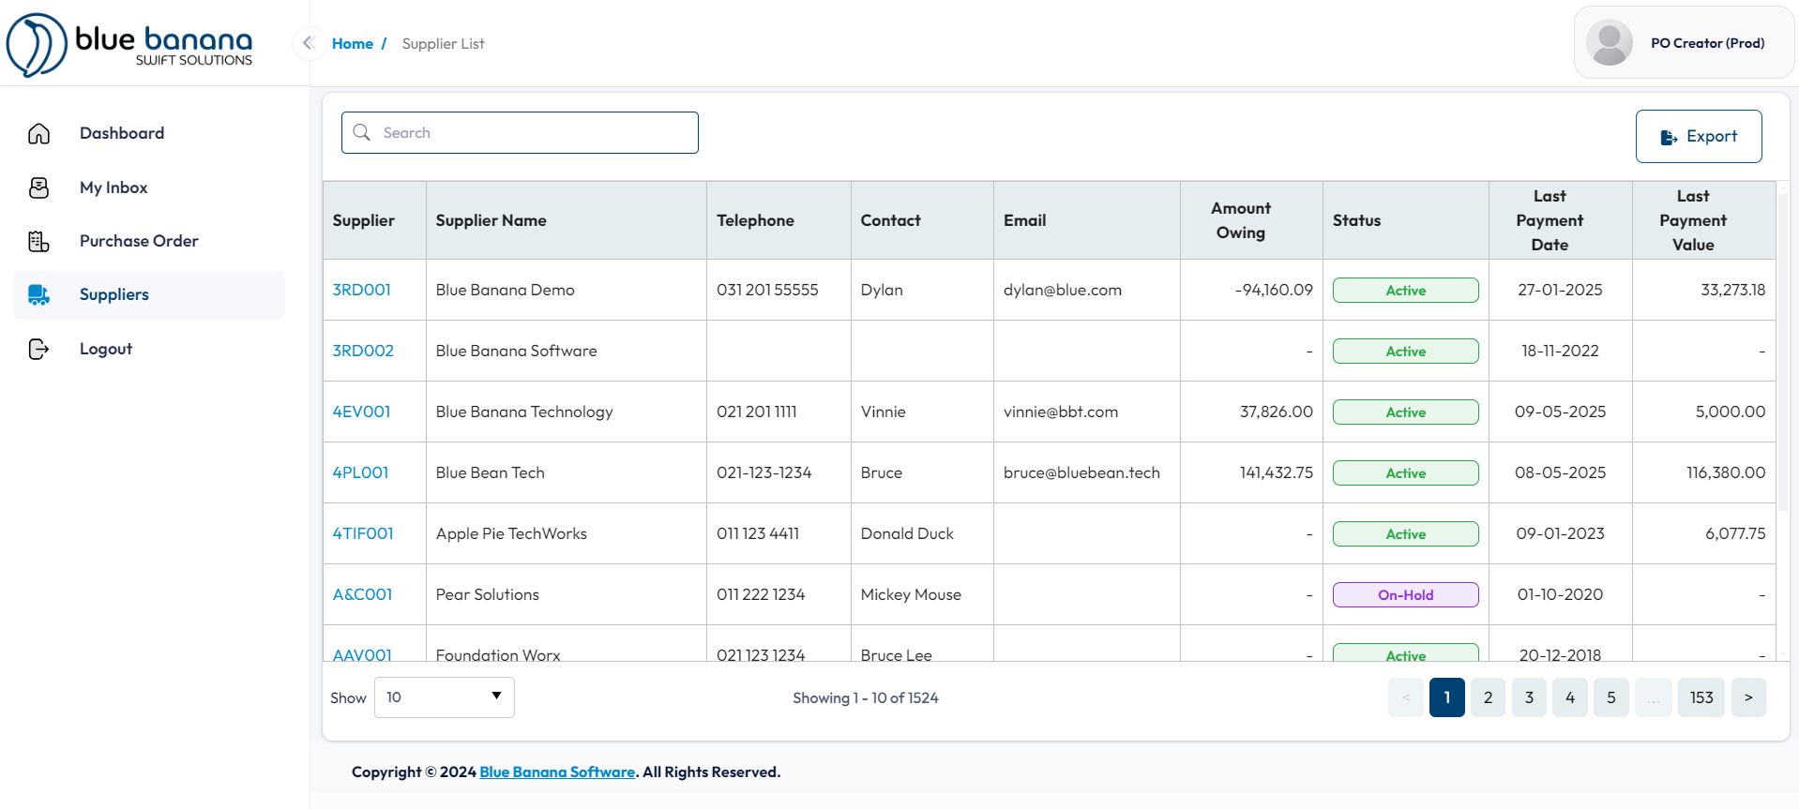Open the Show rows-per-page dropdown

pos(444,697)
